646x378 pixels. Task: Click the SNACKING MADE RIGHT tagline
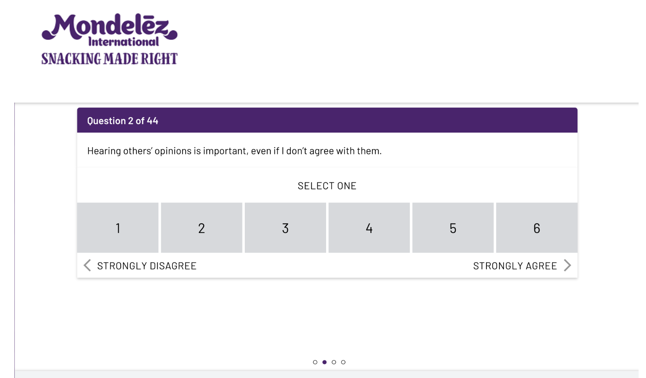pos(109,59)
